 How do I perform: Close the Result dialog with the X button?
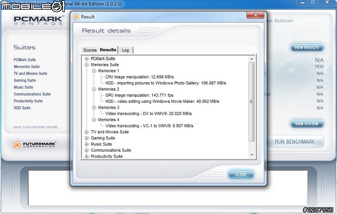tap(255, 15)
